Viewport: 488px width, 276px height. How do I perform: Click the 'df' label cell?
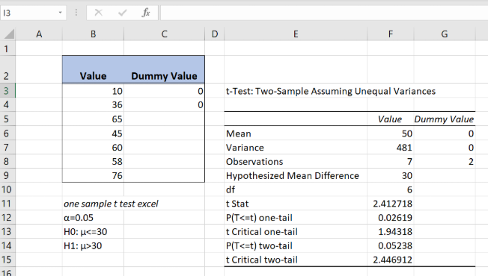[296, 189]
